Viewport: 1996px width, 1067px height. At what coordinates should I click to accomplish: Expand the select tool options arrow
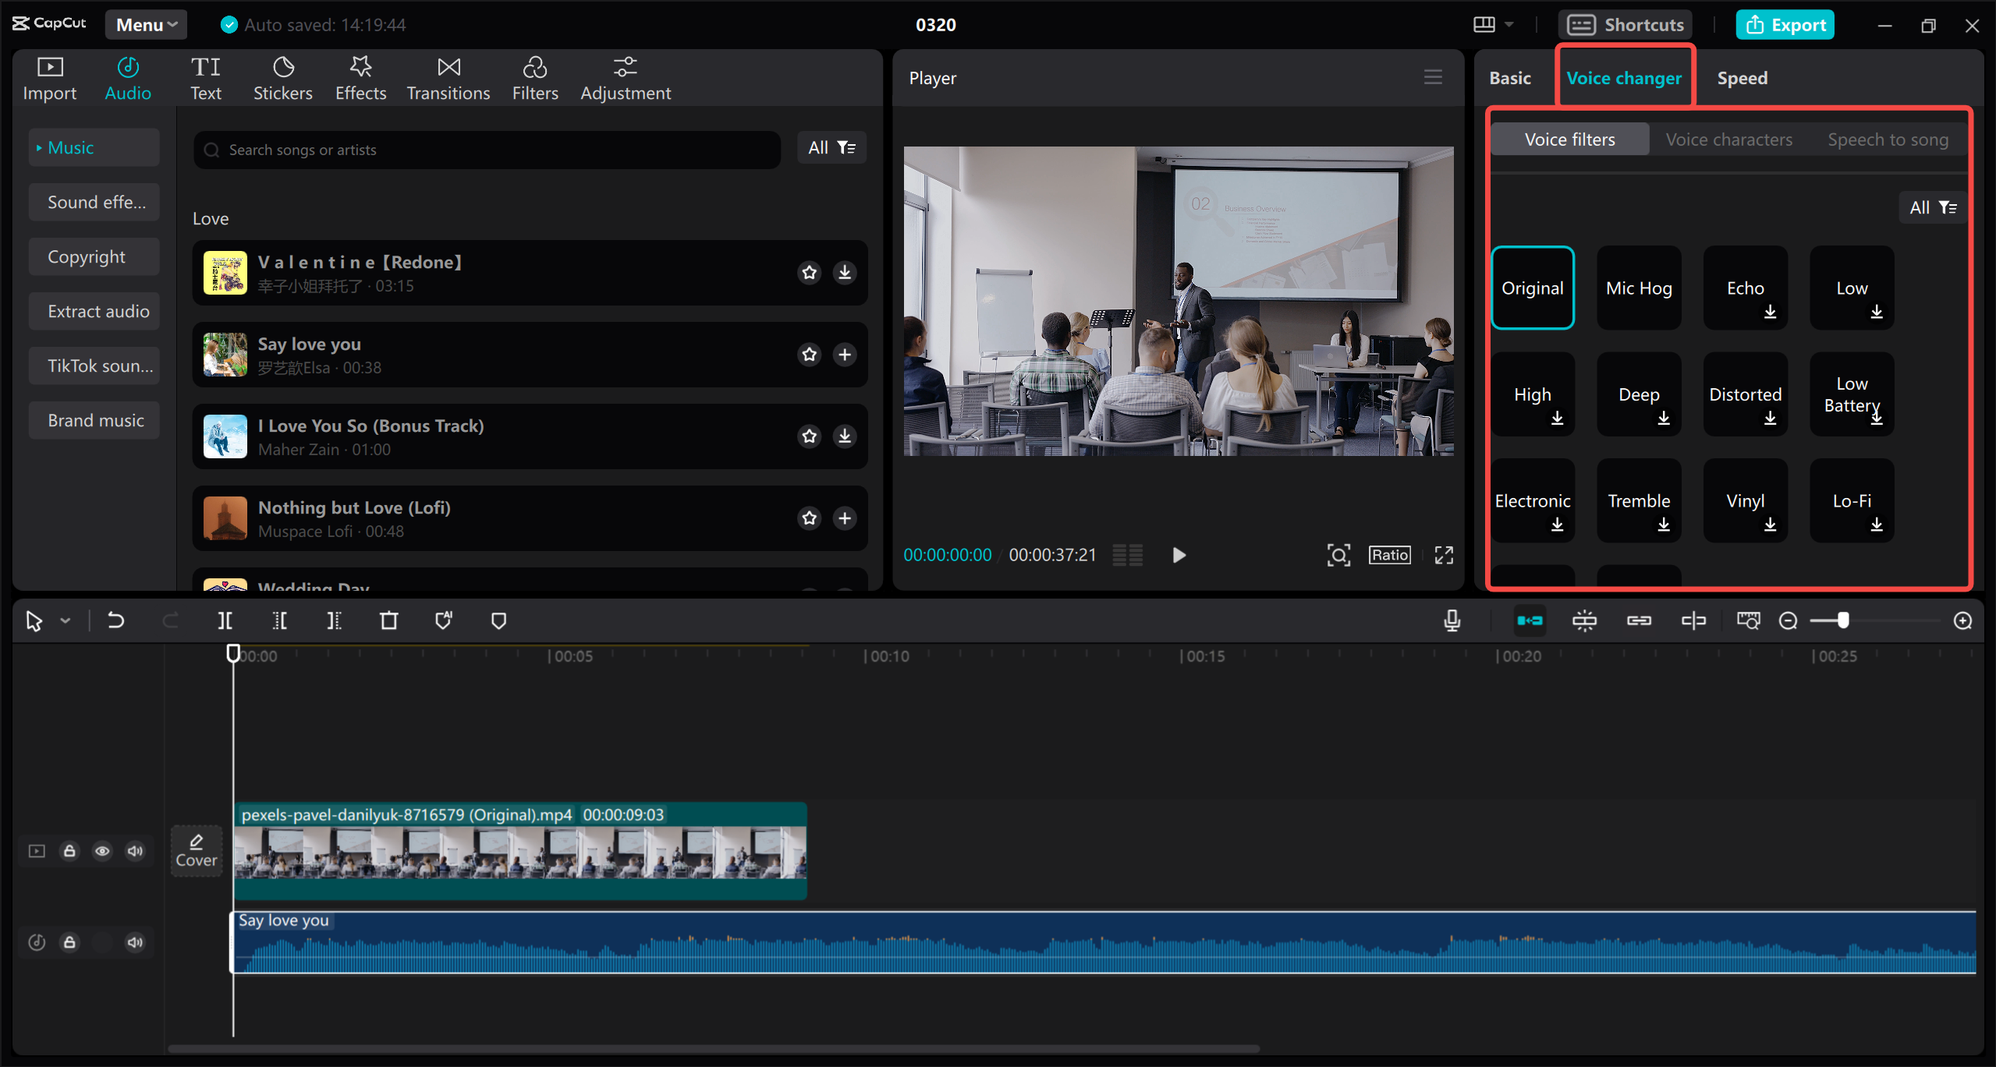pyautogui.click(x=66, y=620)
